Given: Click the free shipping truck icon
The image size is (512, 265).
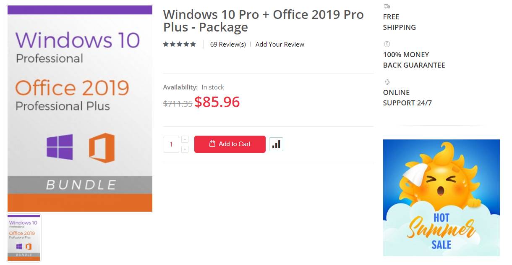Looking at the screenshot, I should tap(387, 6).
